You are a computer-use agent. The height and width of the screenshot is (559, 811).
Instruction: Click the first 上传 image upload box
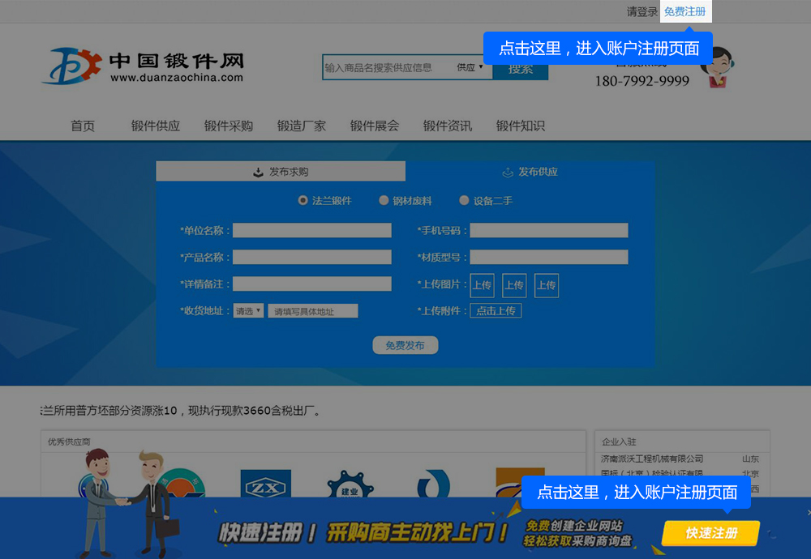point(482,285)
